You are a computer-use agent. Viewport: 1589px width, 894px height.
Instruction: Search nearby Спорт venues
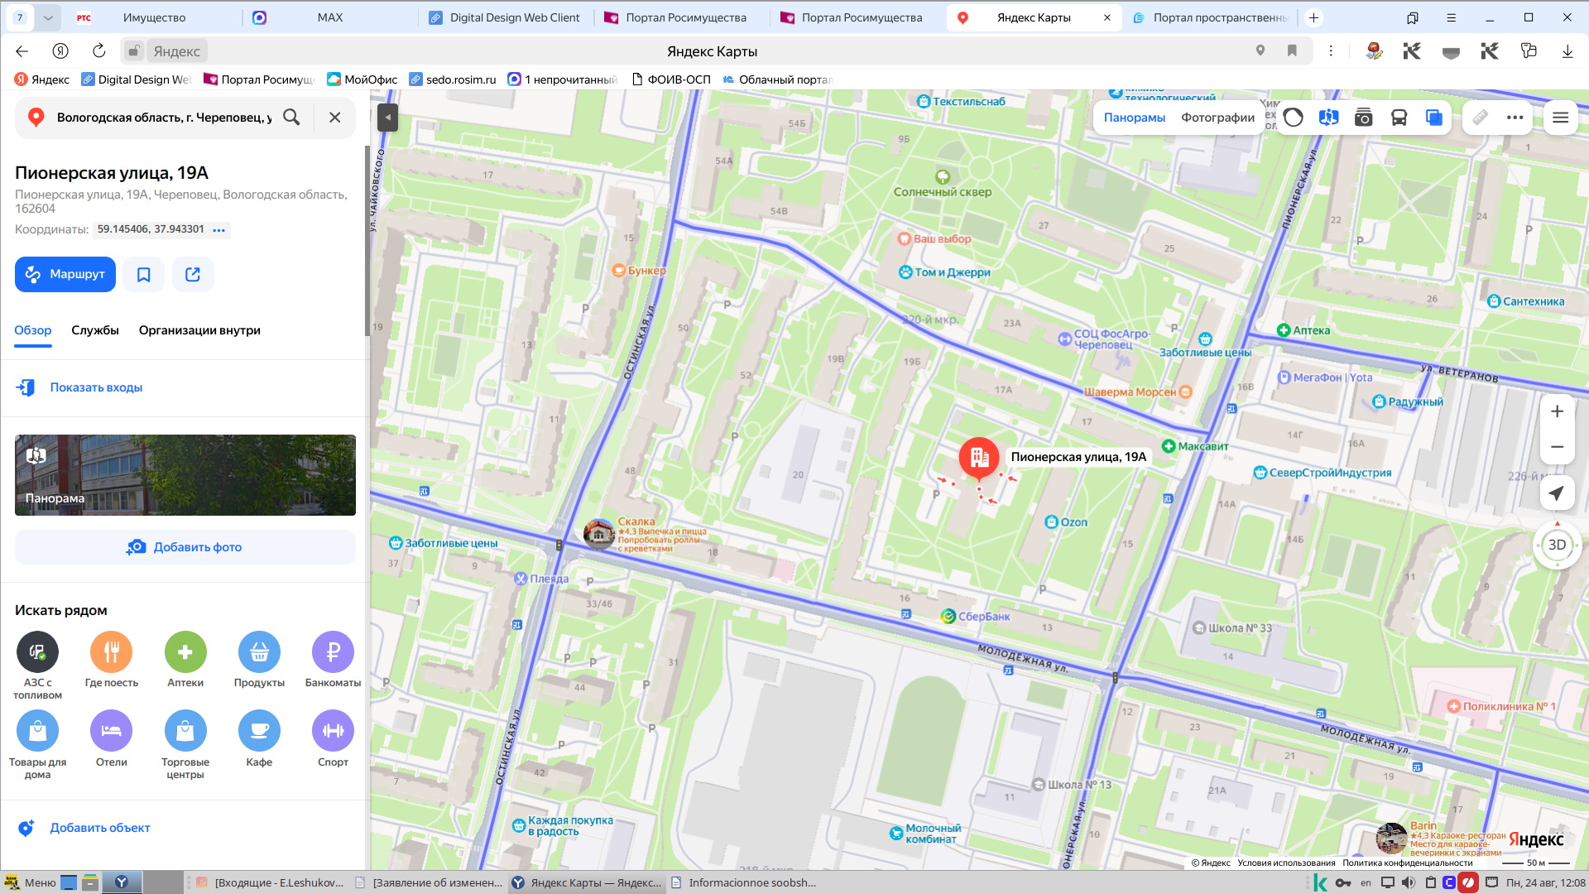click(333, 739)
